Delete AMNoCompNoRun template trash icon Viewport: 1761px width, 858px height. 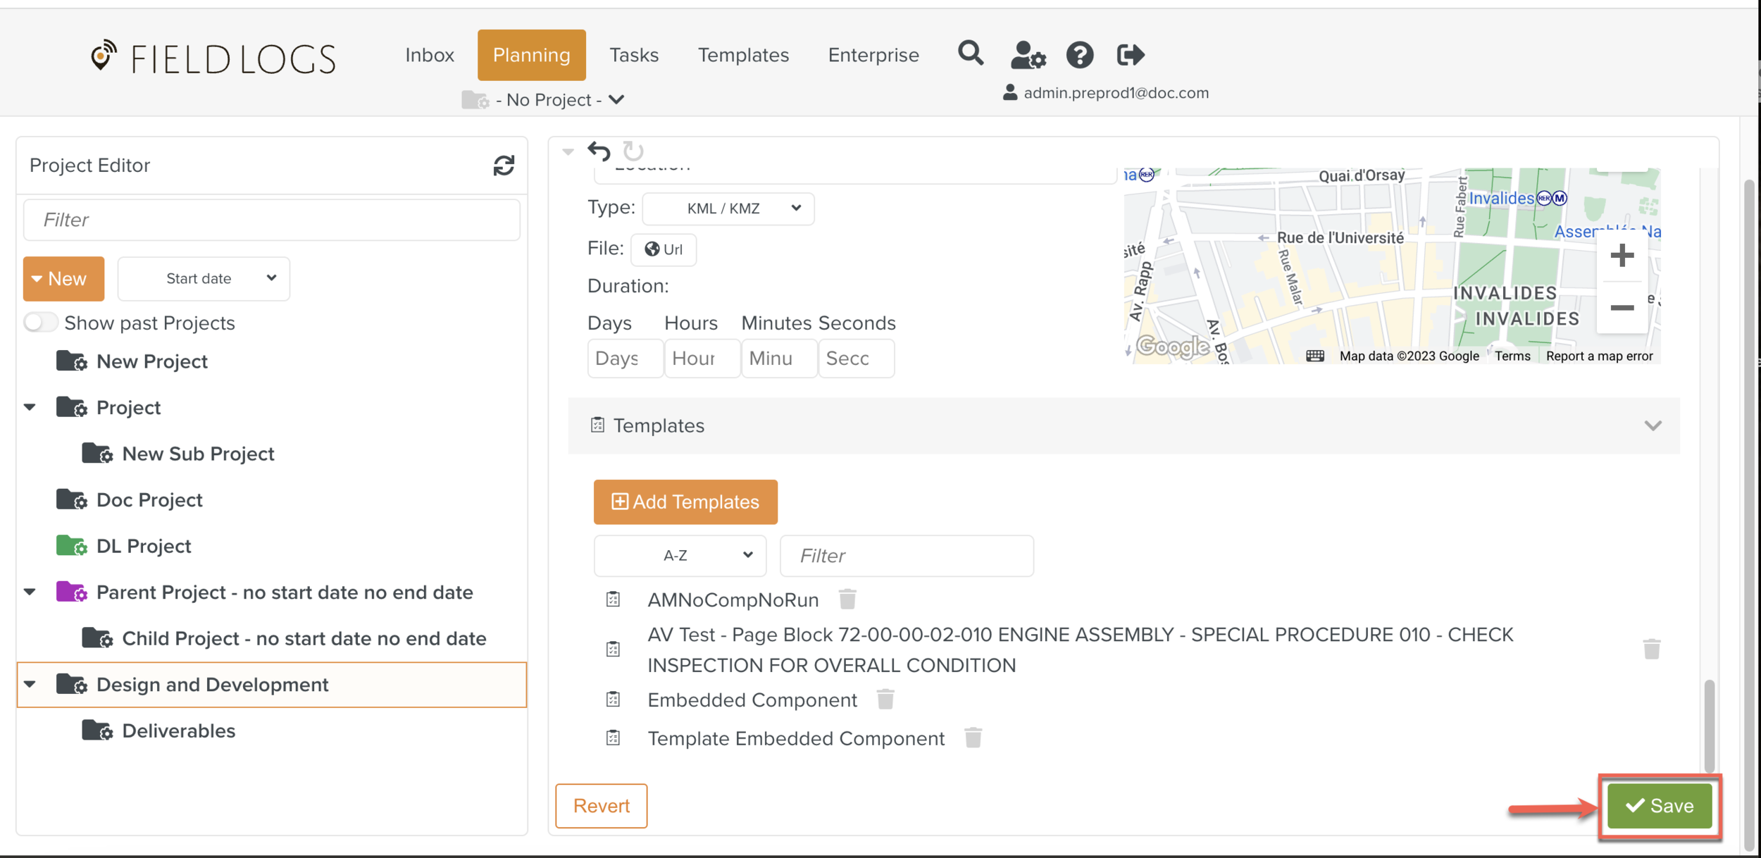click(847, 599)
